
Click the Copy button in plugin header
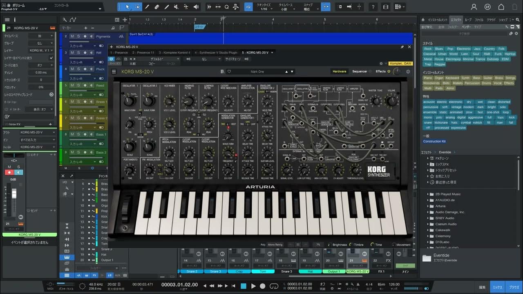[152, 64]
